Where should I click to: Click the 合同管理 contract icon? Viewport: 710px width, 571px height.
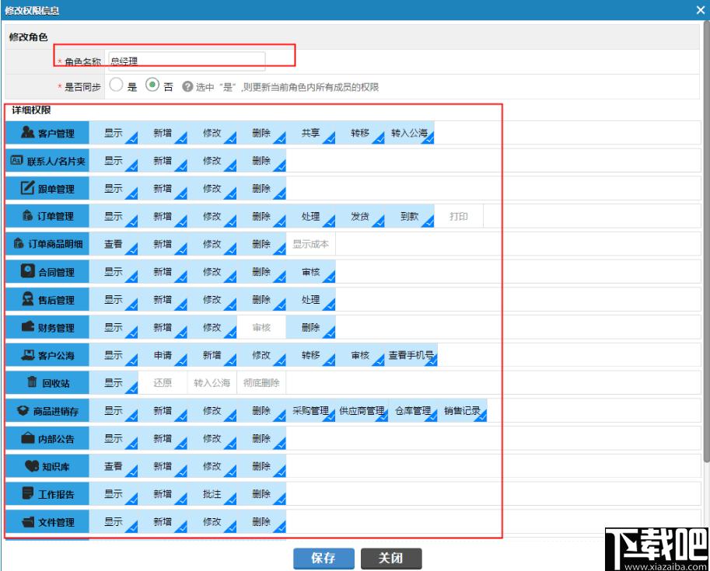coord(28,271)
